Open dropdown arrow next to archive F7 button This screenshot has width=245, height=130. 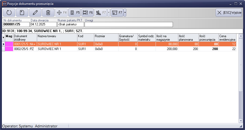pos(125,13)
